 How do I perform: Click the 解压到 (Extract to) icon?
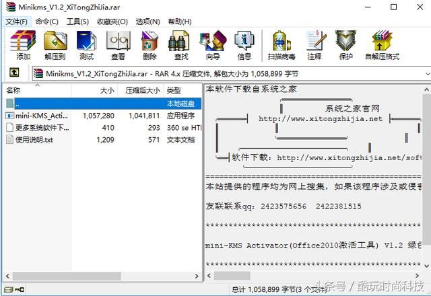(x=55, y=40)
